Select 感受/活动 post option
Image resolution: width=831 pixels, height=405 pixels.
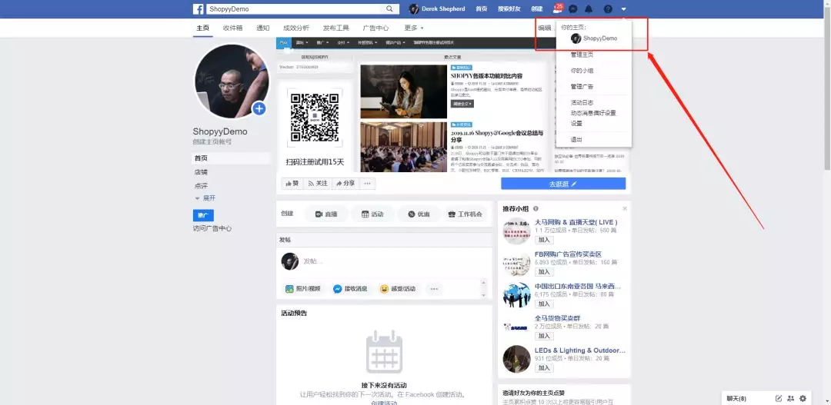coord(398,289)
